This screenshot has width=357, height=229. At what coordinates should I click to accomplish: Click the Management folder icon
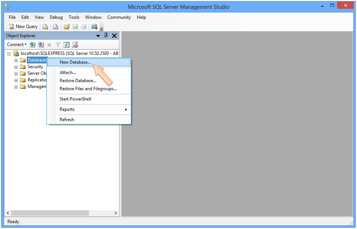coord(22,86)
